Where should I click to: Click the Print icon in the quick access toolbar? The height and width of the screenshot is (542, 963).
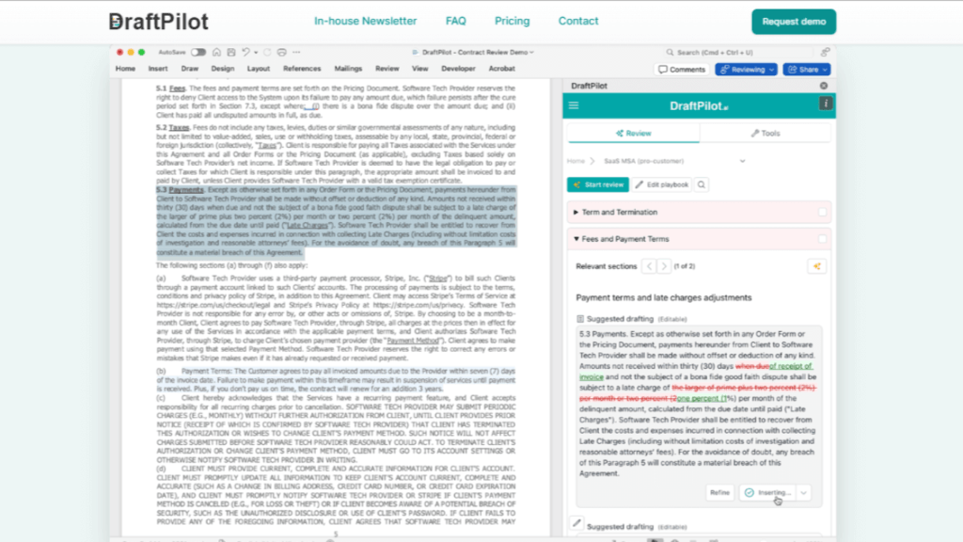[282, 53]
